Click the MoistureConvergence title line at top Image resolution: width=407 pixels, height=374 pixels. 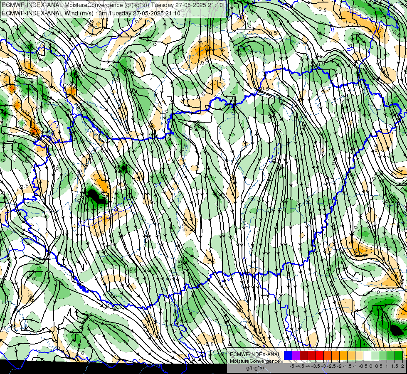coord(112,5)
